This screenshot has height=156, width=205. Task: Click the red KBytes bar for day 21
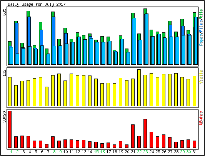[133, 136]
